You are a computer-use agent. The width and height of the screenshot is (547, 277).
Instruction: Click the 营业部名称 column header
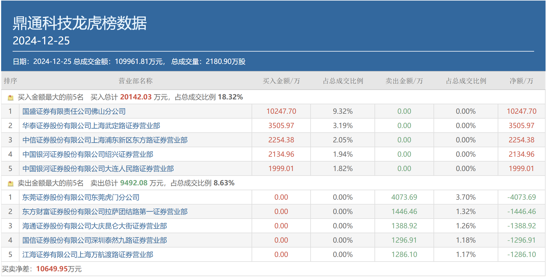(136, 81)
